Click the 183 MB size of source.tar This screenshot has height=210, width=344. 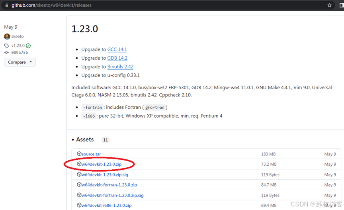[268, 154]
